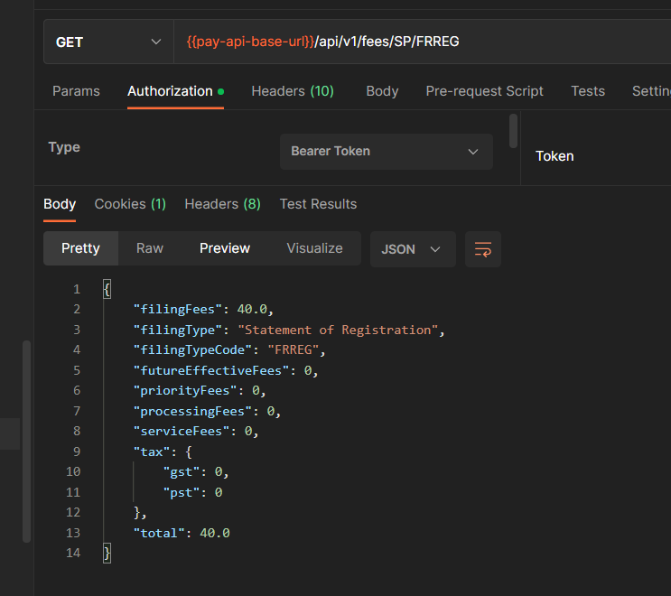Image resolution: width=671 pixels, height=596 pixels.
Task: Open the response Headers (8) tab
Action: (x=222, y=204)
